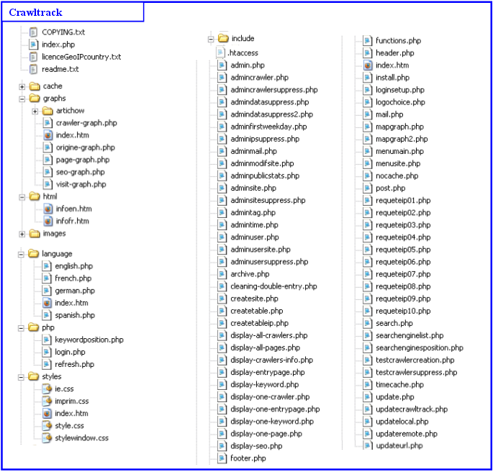493x472 pixels.
Task: Select mapgraph2.php file
Action: (402, 139)
